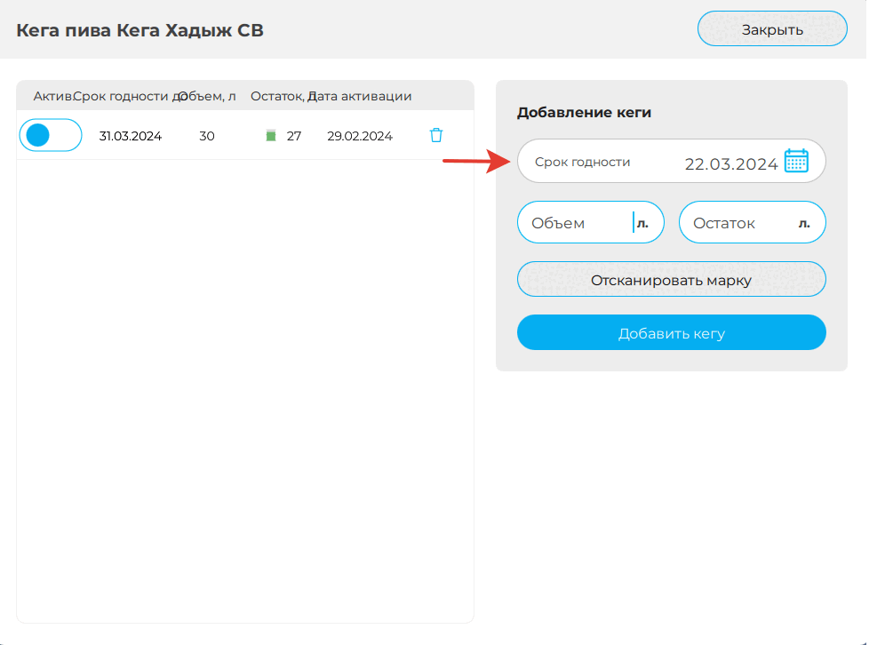Screen dimensions: 869x645
Task: Click the Дата активации column header
Action: pos(363,95)
